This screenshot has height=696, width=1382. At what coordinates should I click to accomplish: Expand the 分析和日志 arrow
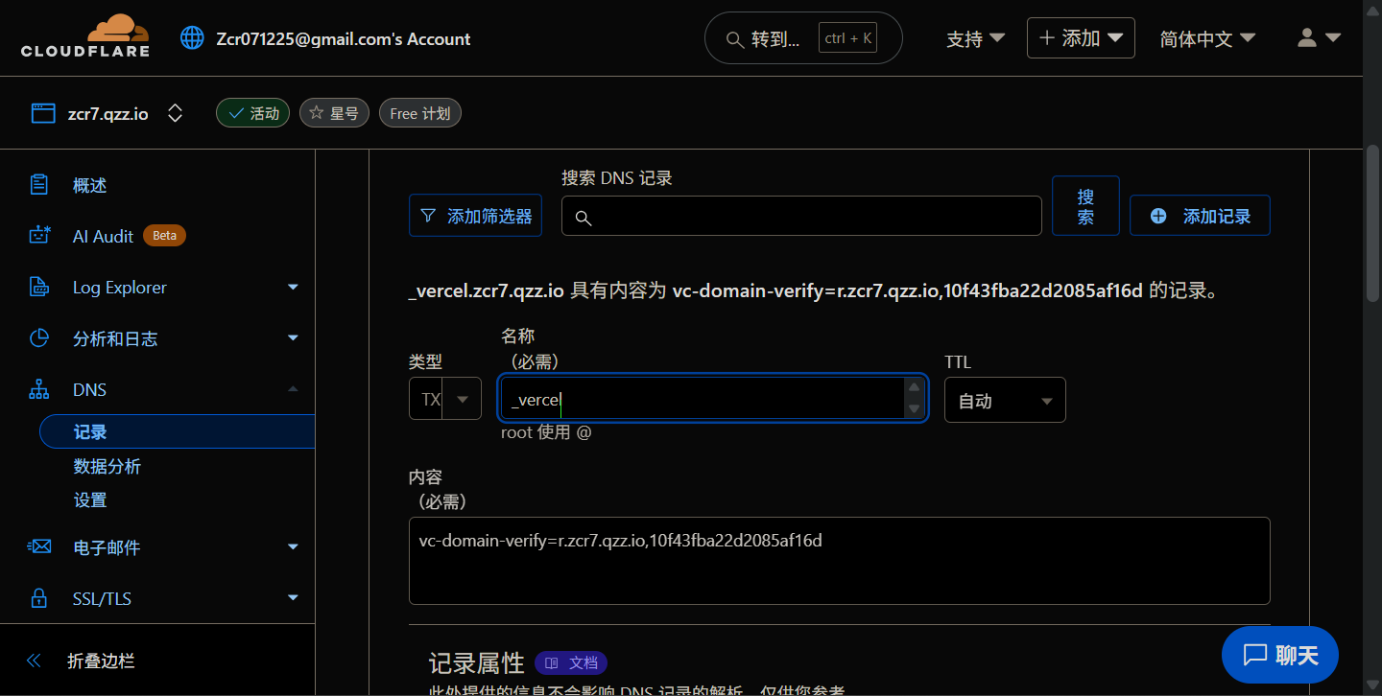294,337
